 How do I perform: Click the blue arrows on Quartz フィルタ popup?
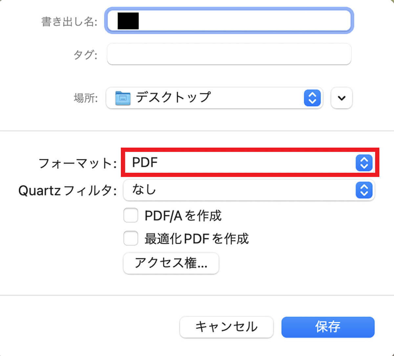pyautogui.click(x=364, y=190)
